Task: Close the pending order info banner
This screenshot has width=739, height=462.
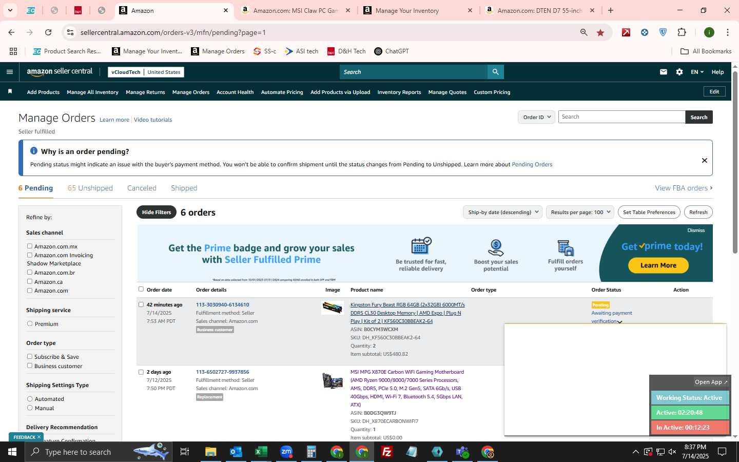Action: click(x=705, y=160)
